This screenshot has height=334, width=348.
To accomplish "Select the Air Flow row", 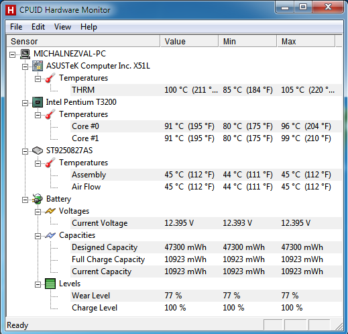I will click(x=206, y=187).
